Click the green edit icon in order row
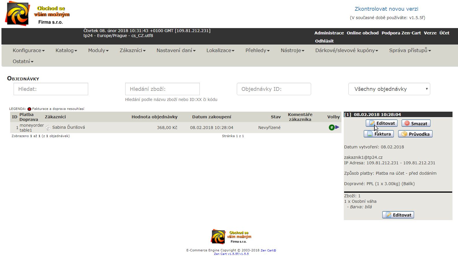The height and width of the screenshot is (256, 458). coord(332,127)
